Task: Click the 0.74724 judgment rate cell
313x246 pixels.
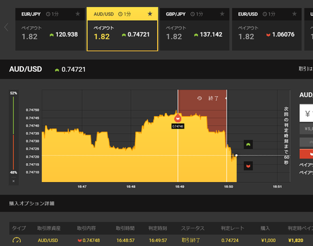Action: pos(230,240)
